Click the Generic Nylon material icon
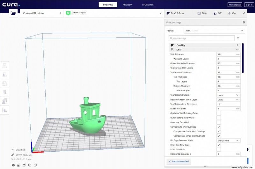The width and height of the screenshot is (255, 169). click(68, 13)
